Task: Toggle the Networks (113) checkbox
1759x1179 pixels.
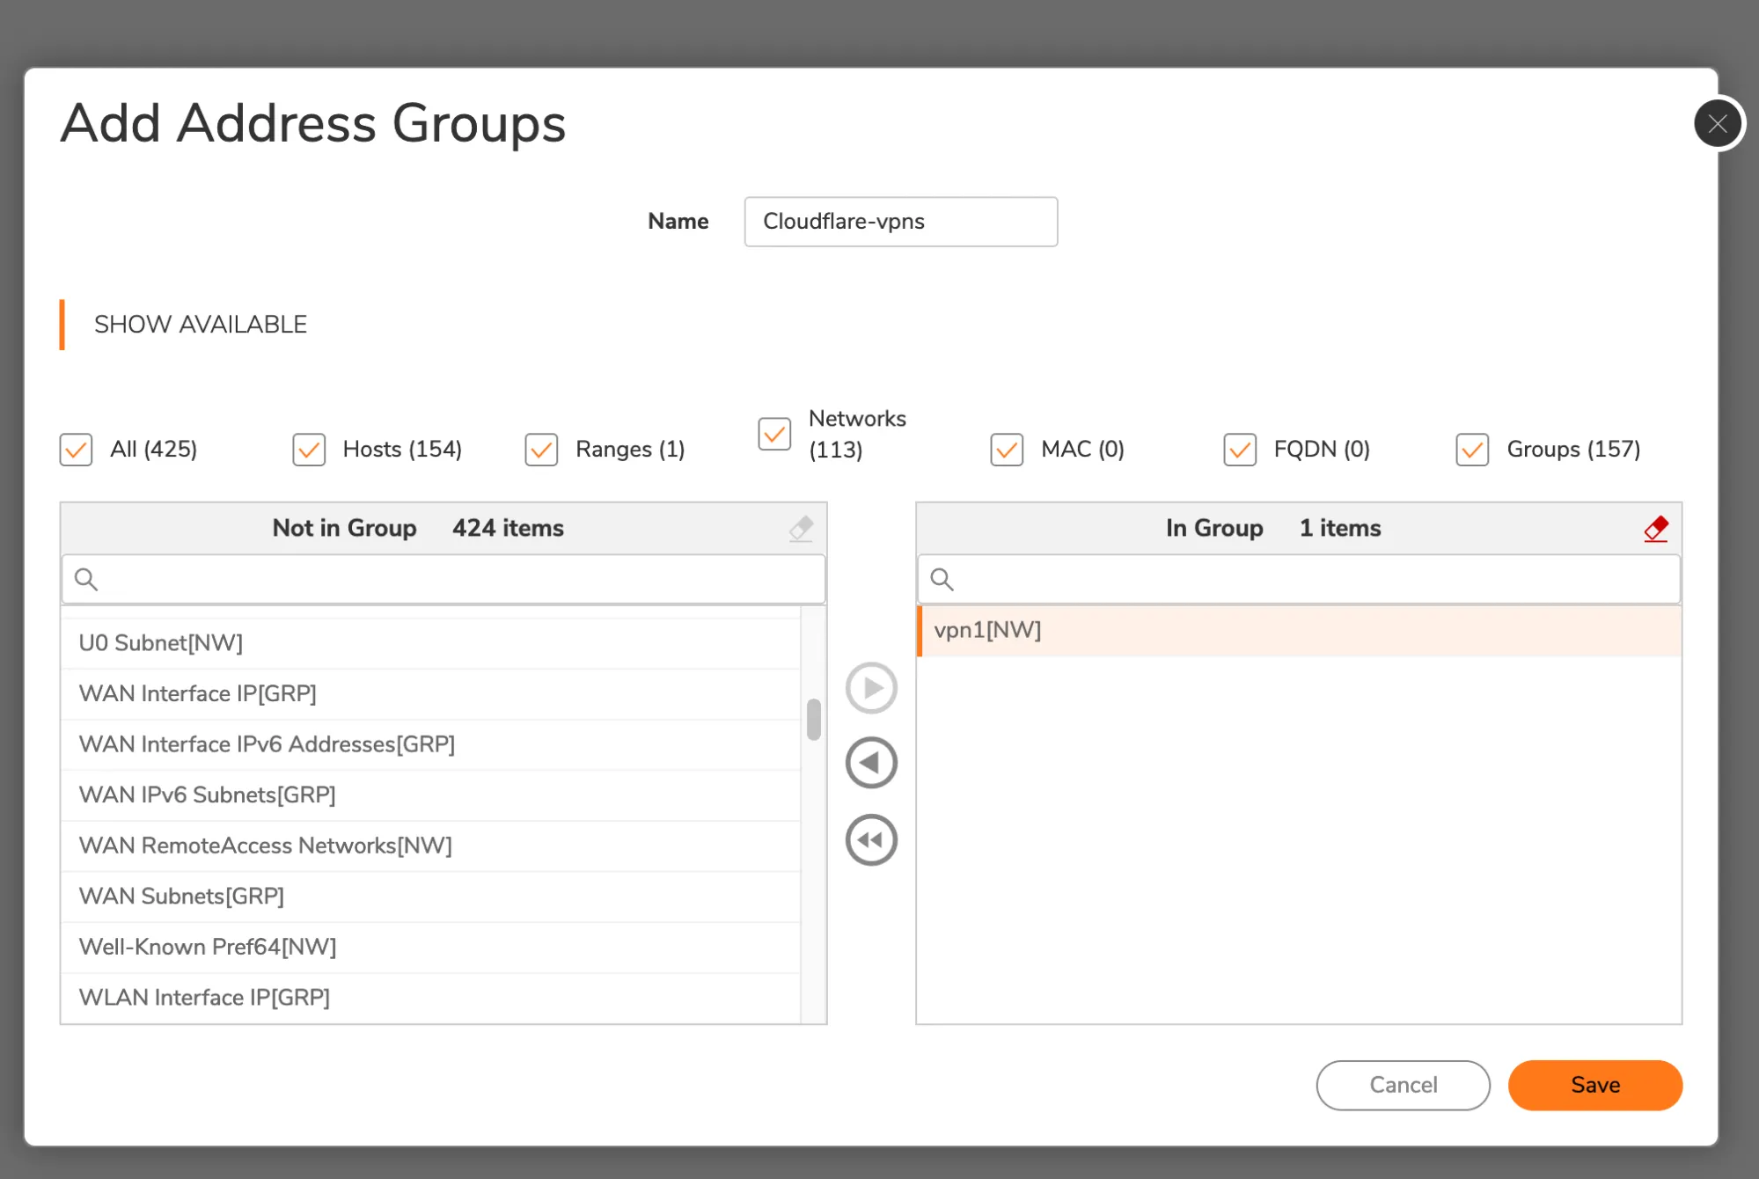Action: pyautogui.click(x=773, y=434)
